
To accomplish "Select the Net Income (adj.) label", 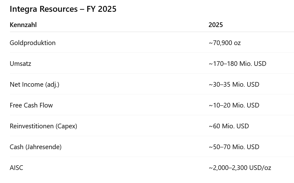I will pyautogui.click(x=34, y=85).
